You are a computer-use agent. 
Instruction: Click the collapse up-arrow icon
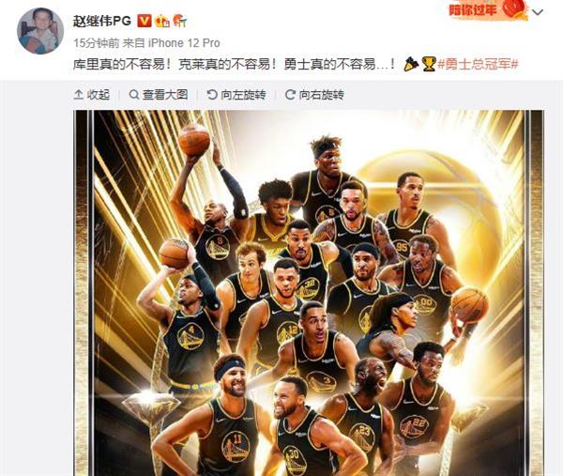coord(78,95)
